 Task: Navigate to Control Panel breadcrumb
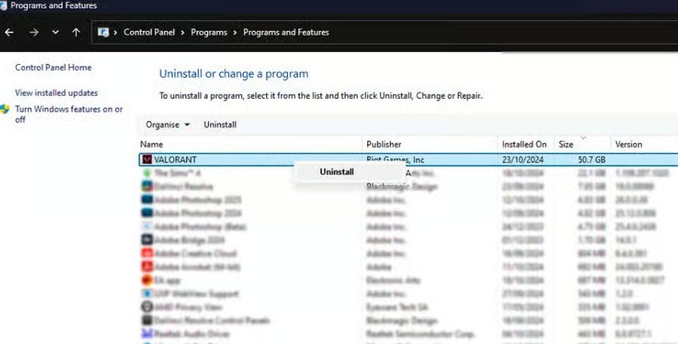[149, 32]
